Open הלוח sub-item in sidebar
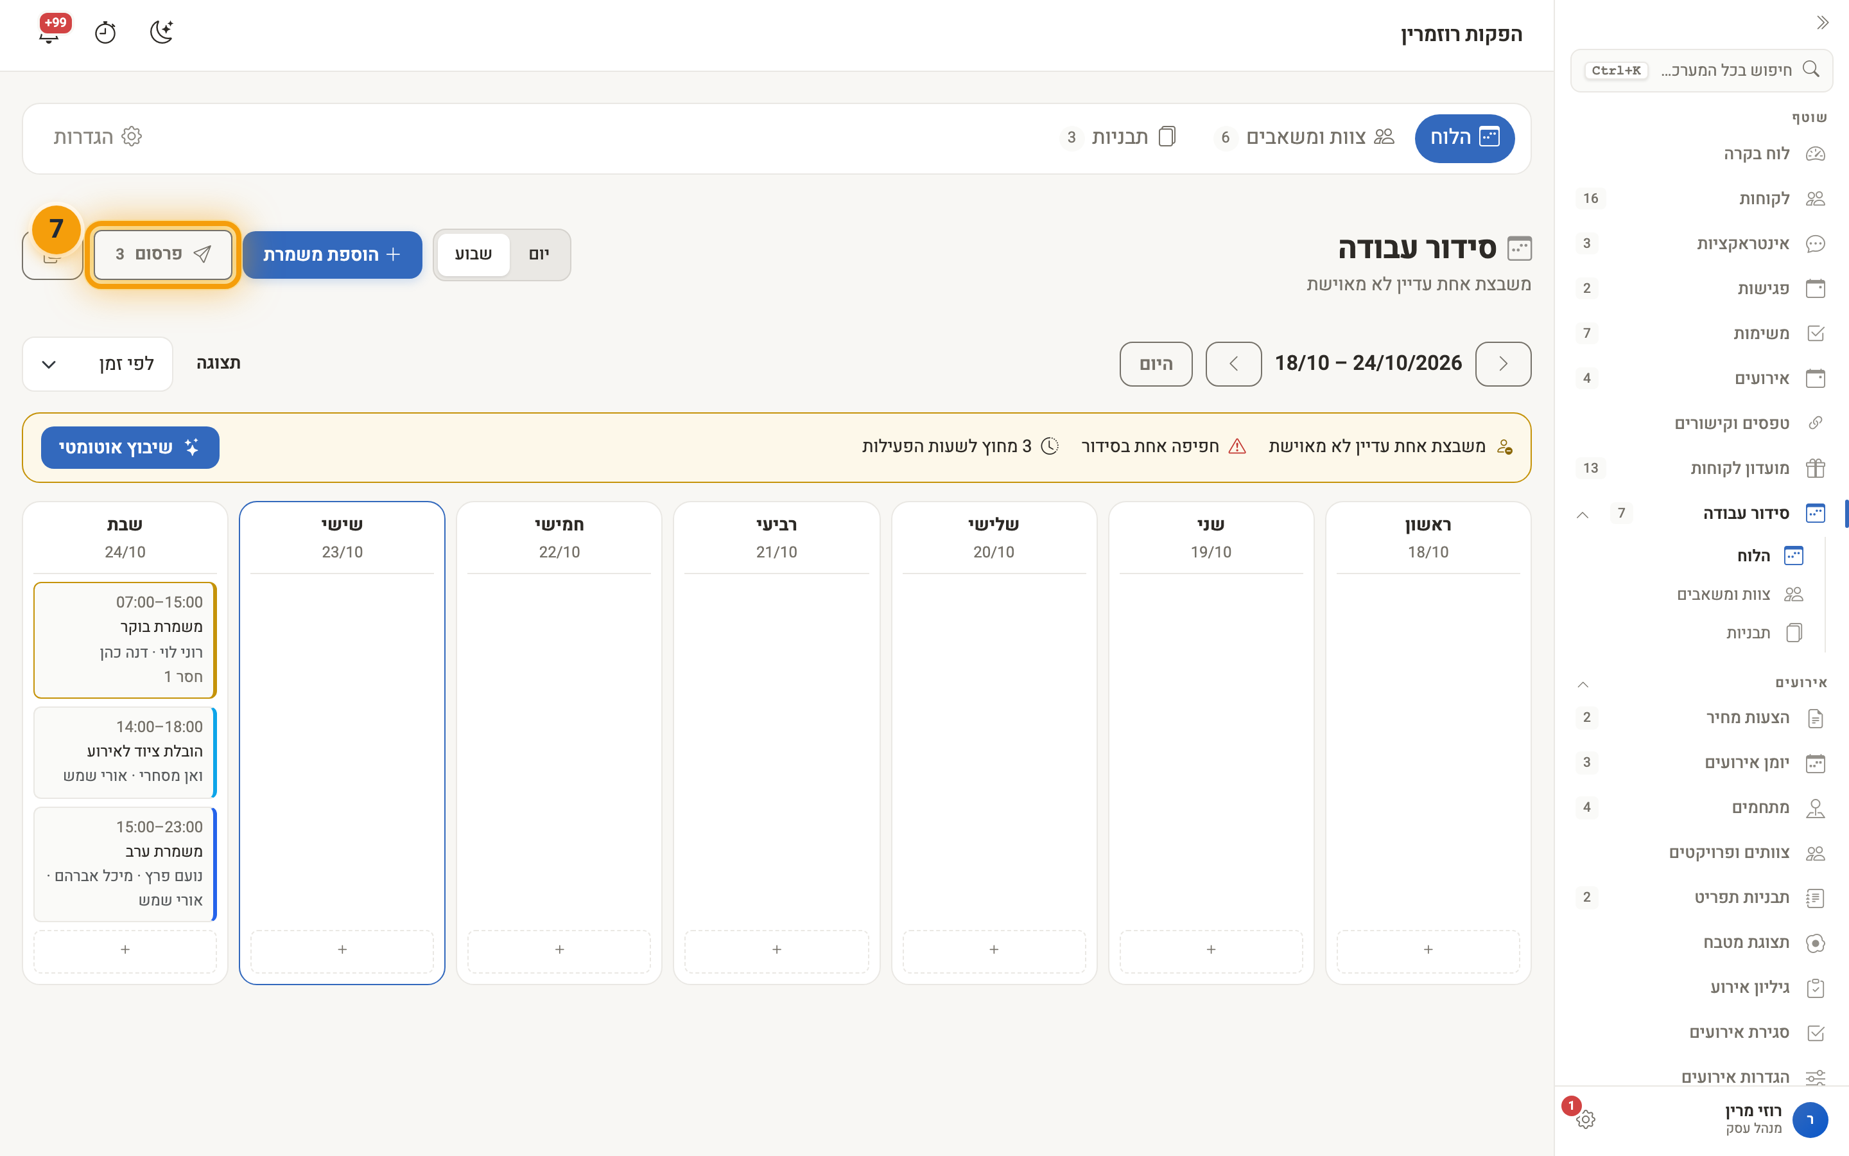Screen dimensions: 1849x1156 (1753, 556)
